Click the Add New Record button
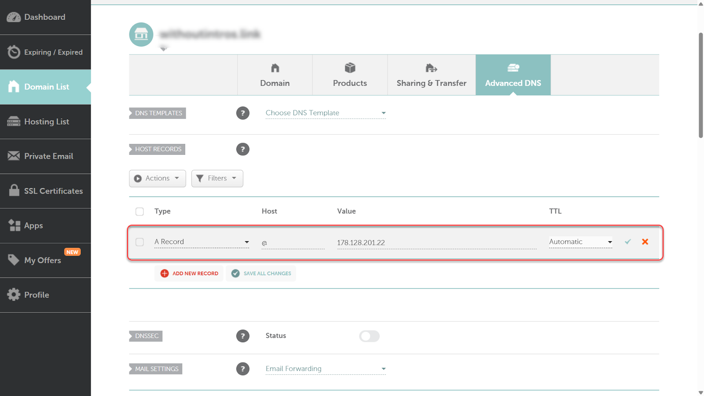 click(x=189, y=273)
